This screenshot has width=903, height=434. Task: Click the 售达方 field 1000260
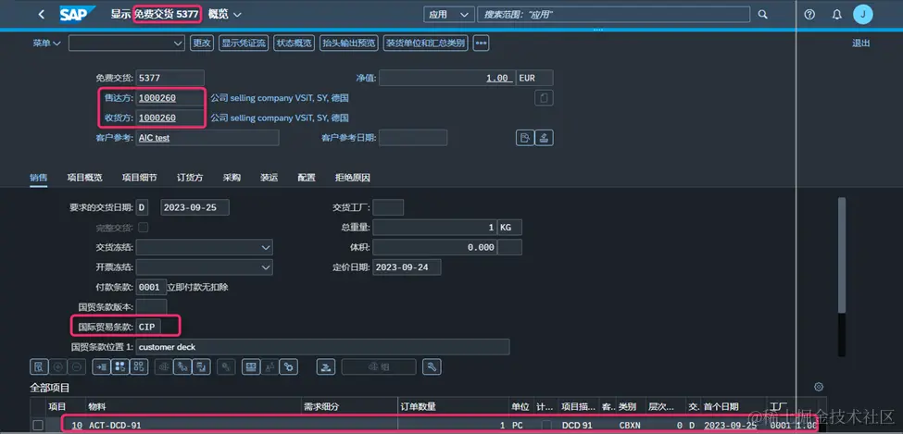coord(170,98)
